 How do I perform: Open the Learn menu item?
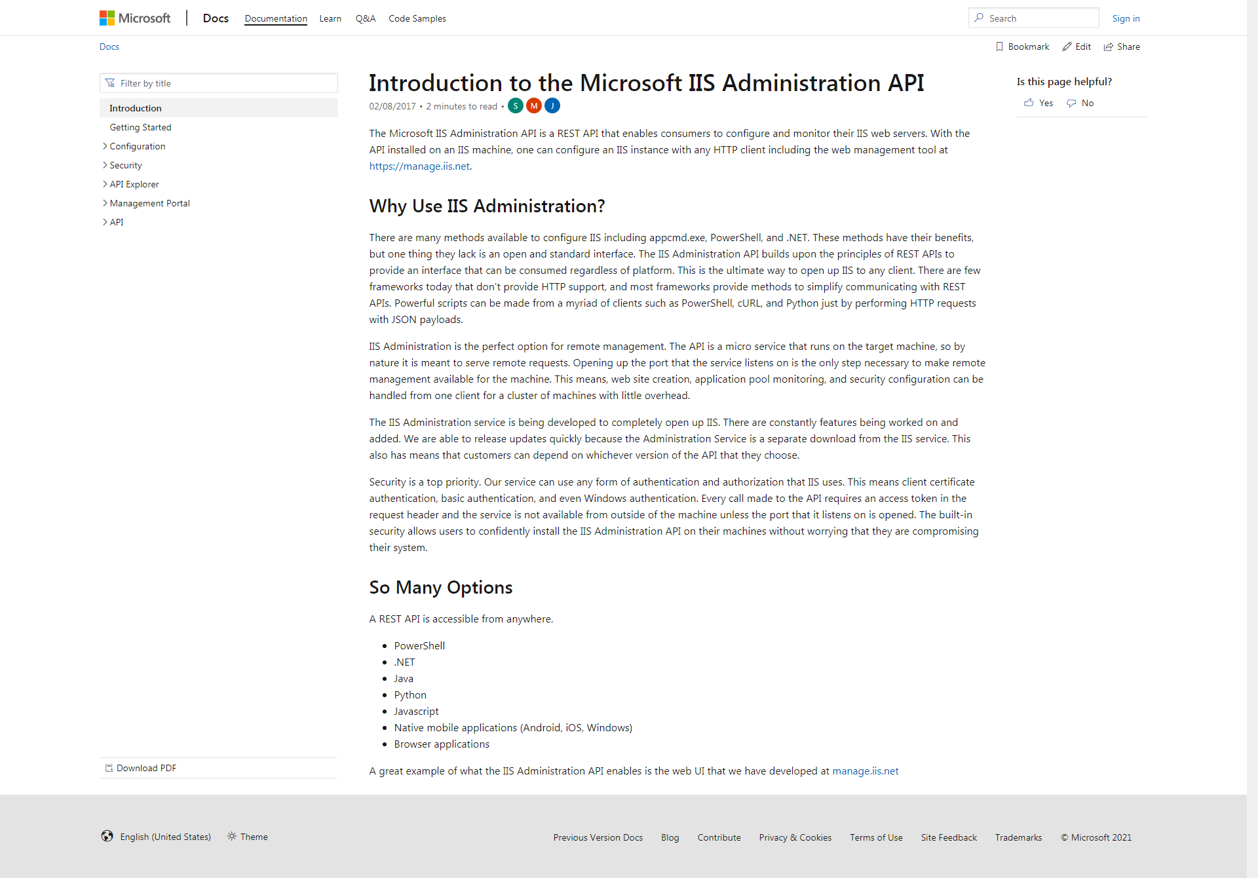[x=330, y=18]
